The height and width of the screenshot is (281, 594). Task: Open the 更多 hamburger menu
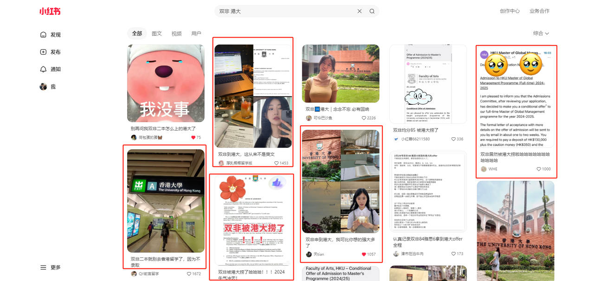tap(51, 268)
